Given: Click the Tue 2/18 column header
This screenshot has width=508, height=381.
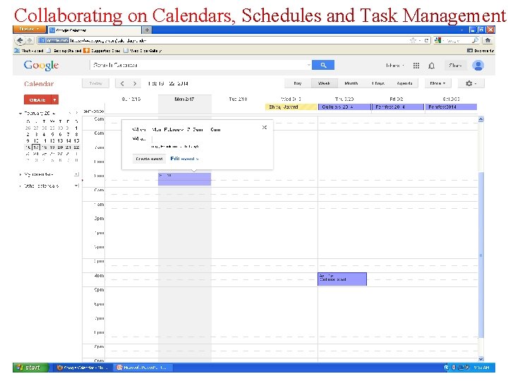Looking at the screenshot, I should [x=238, y=99].
